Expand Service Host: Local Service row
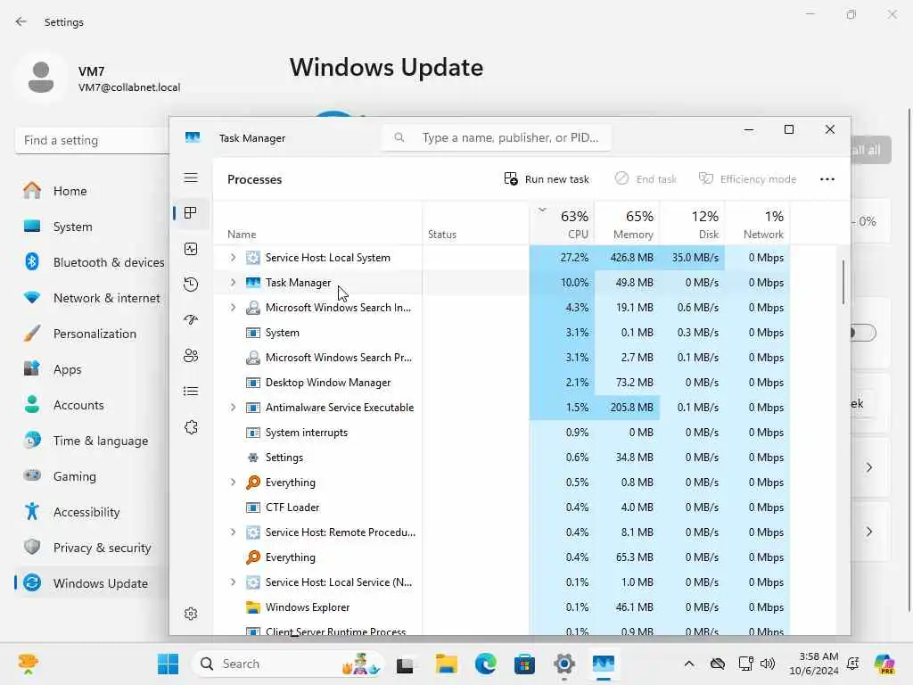The height and width of the screenshot is (685, 913). 233,582
